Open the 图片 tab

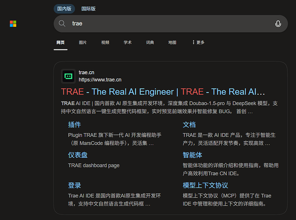coord(83,43)
